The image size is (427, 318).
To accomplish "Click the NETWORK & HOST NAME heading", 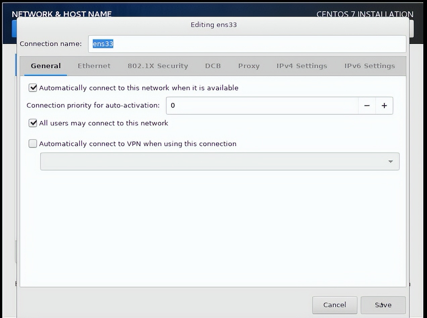I will (62, 14).
